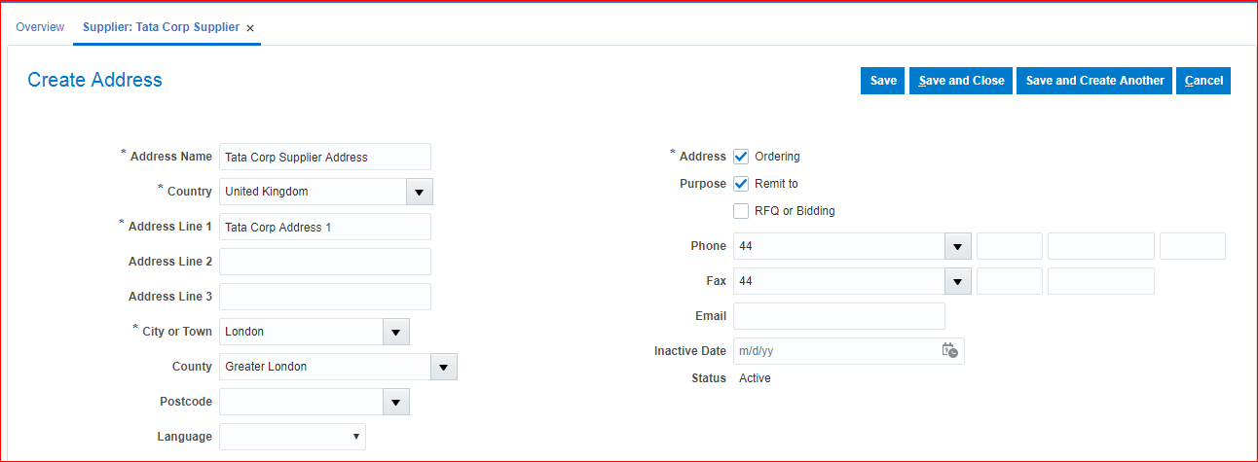Open the City or Town dropdown arrow
This screenshot has height=462, width=1258.
(x=395, y=332)
